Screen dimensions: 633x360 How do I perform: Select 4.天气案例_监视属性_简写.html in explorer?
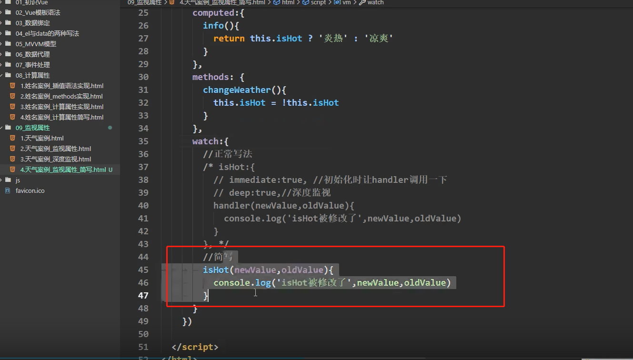[63, 170]
